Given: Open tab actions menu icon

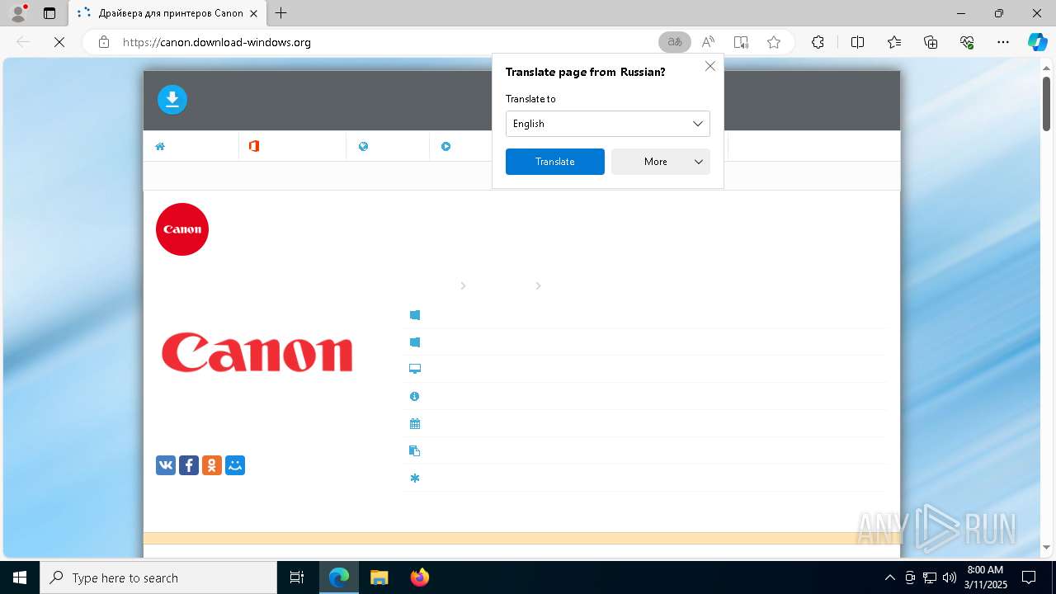Looking at the screenshot, I should click(x=49, y=13).
